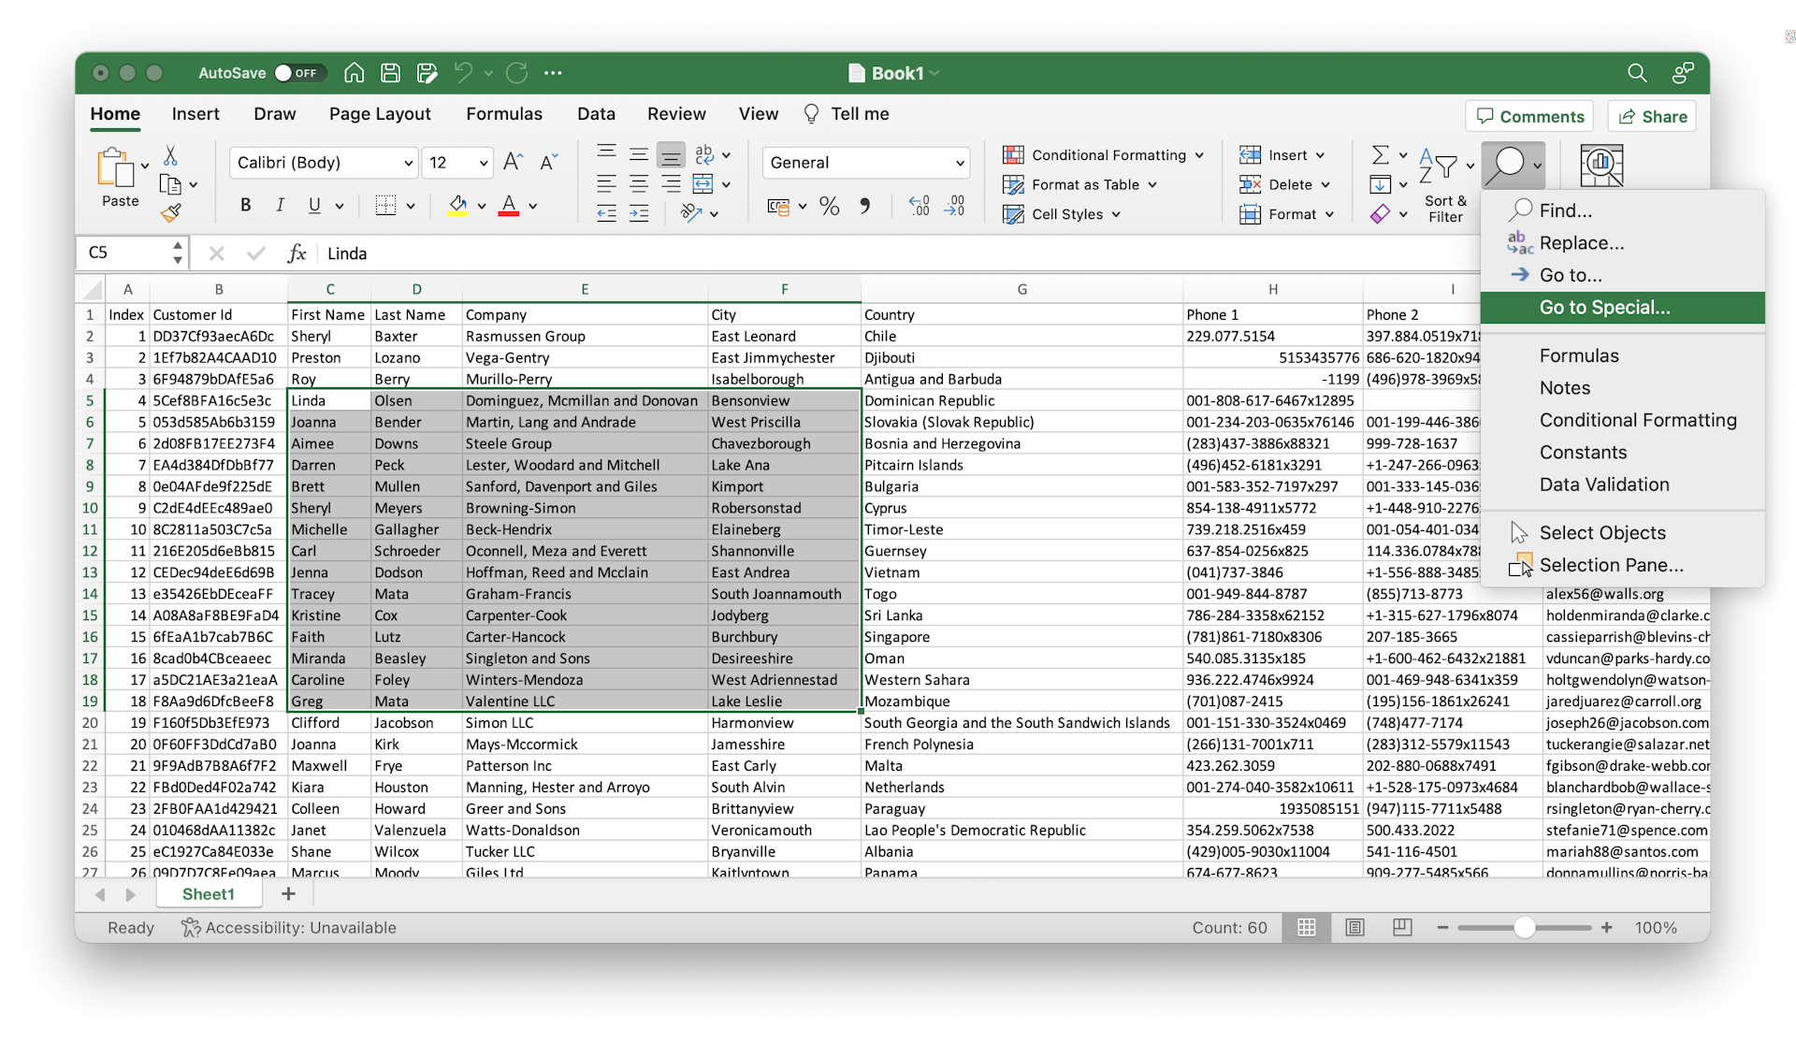The width and height of the screenshot is (1796, 1042).
Task: Click the zoom slider handle
Action: coord(1525,927)
